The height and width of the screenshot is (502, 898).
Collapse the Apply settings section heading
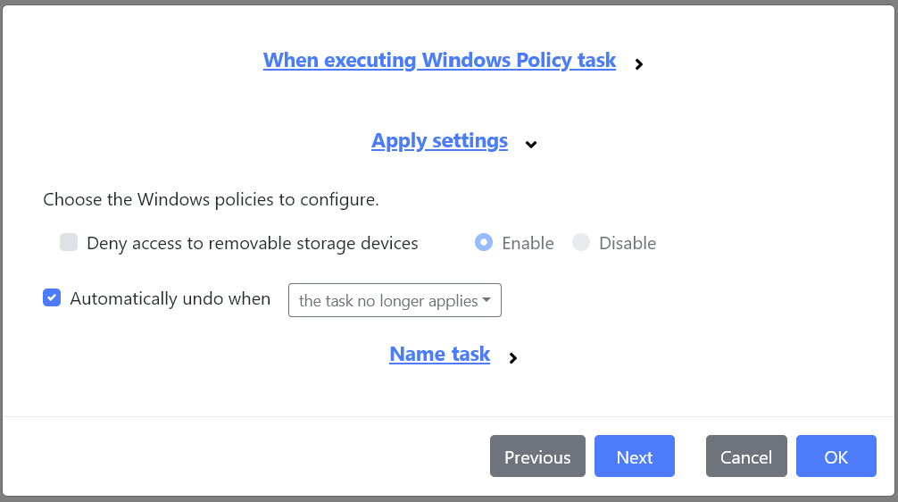439,141
